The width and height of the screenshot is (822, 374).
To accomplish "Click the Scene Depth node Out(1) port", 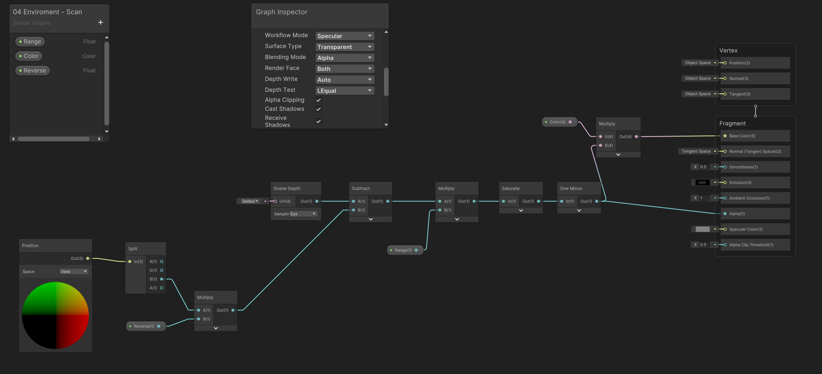I will (x=317, y=201).
